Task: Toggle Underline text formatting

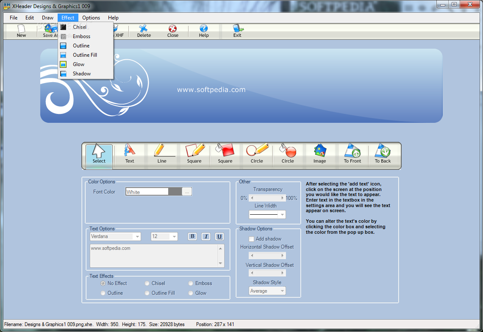Action: (x=219, y=236)
